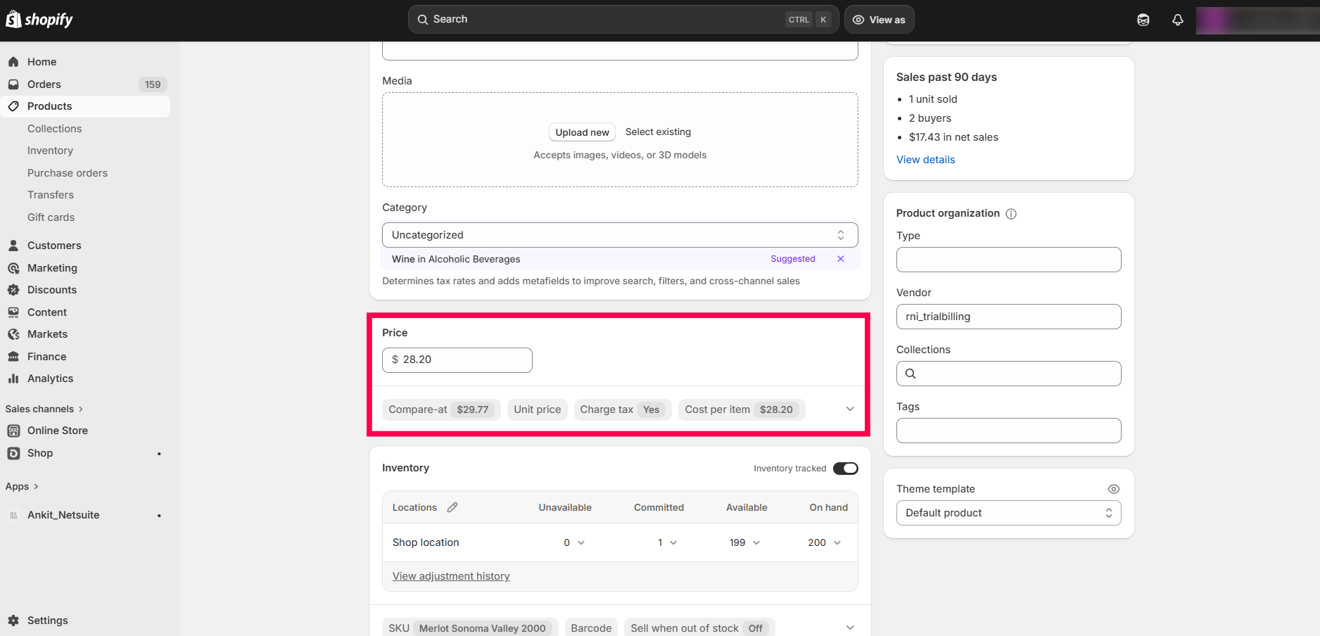
Task: Open Settings via the gear icon
Action: coord(13,621)
